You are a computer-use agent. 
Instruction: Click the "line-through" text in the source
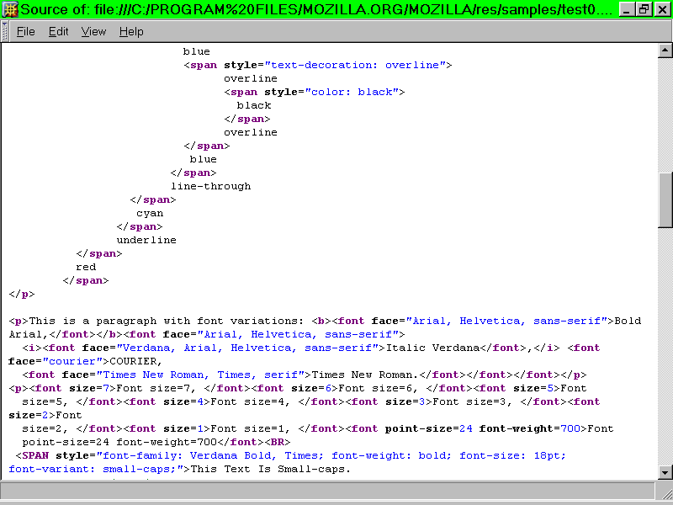pos(210,186)
